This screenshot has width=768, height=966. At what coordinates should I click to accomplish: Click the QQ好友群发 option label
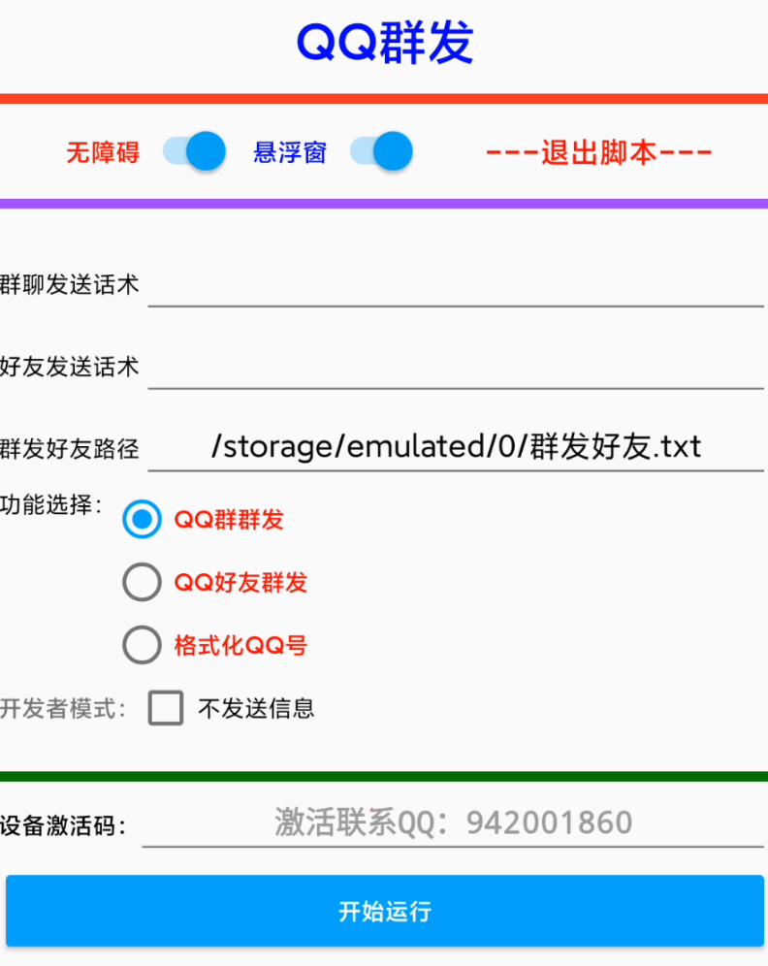click(240, 583)
